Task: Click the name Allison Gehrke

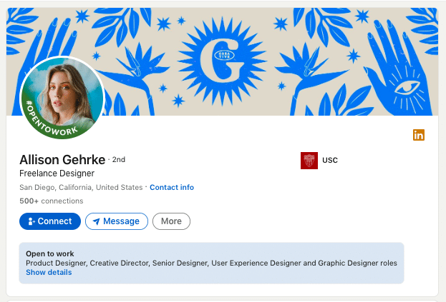Action: tap(62, 160)
